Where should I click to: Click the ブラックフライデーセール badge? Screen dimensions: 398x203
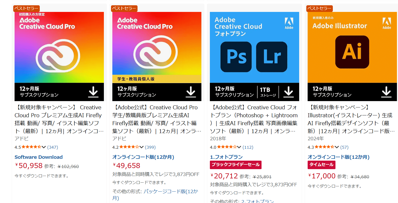(x=236, y=165)
